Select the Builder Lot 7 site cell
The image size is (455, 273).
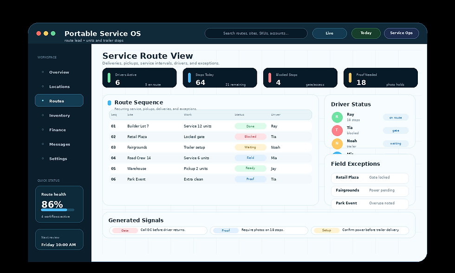(138, 126)
